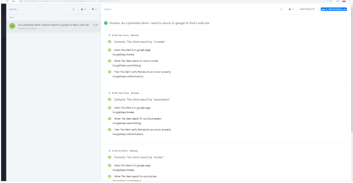Viewport: 353px width, 183px height.
Task: Click the @Smoke tag above the crowdar scenario
Action: click(135, 35)
